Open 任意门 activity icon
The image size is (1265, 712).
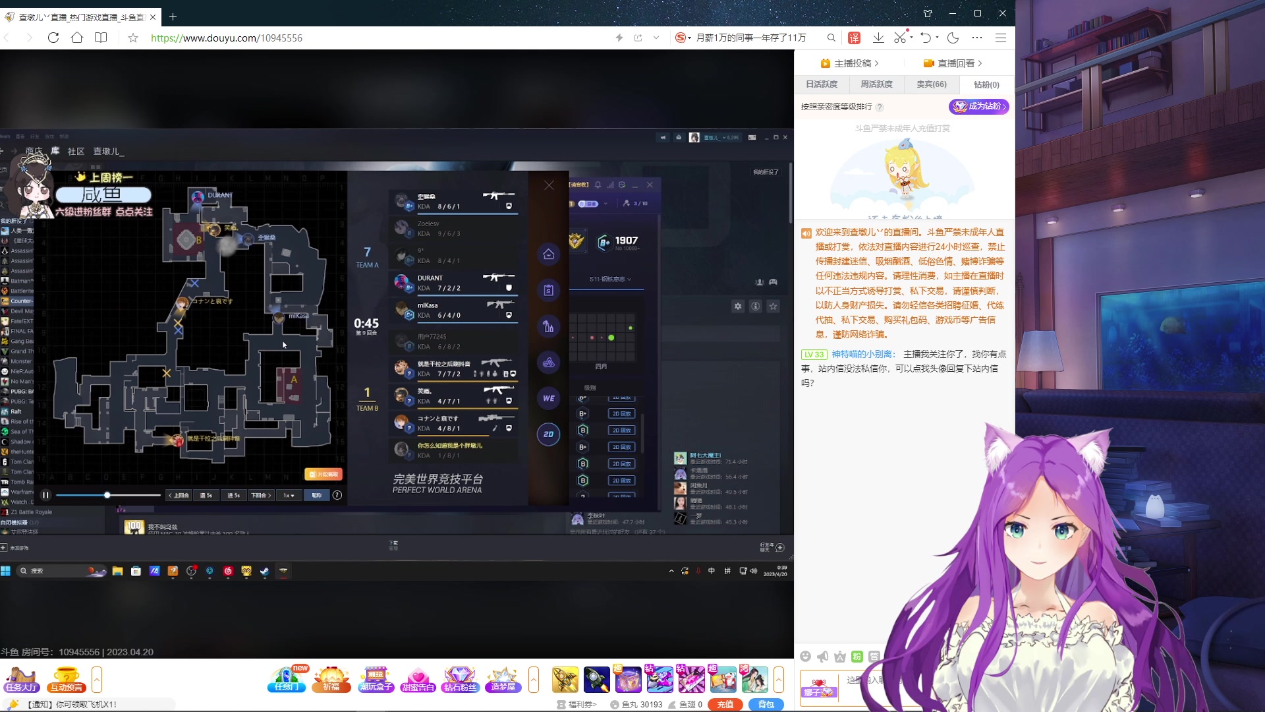287,680
